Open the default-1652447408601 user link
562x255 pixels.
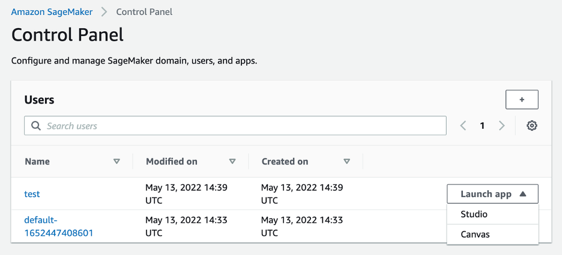click(58, 226)
